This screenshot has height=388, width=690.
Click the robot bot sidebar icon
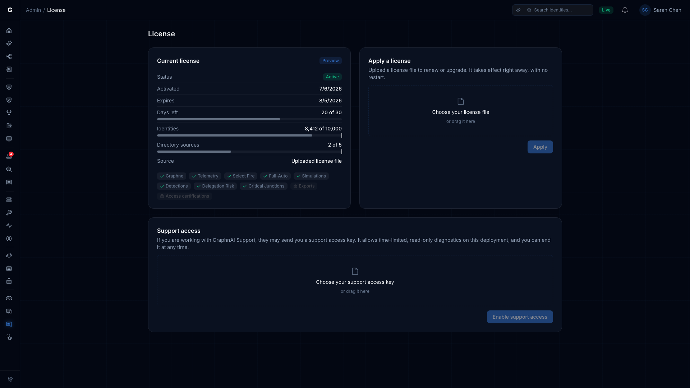coord(9,268)
